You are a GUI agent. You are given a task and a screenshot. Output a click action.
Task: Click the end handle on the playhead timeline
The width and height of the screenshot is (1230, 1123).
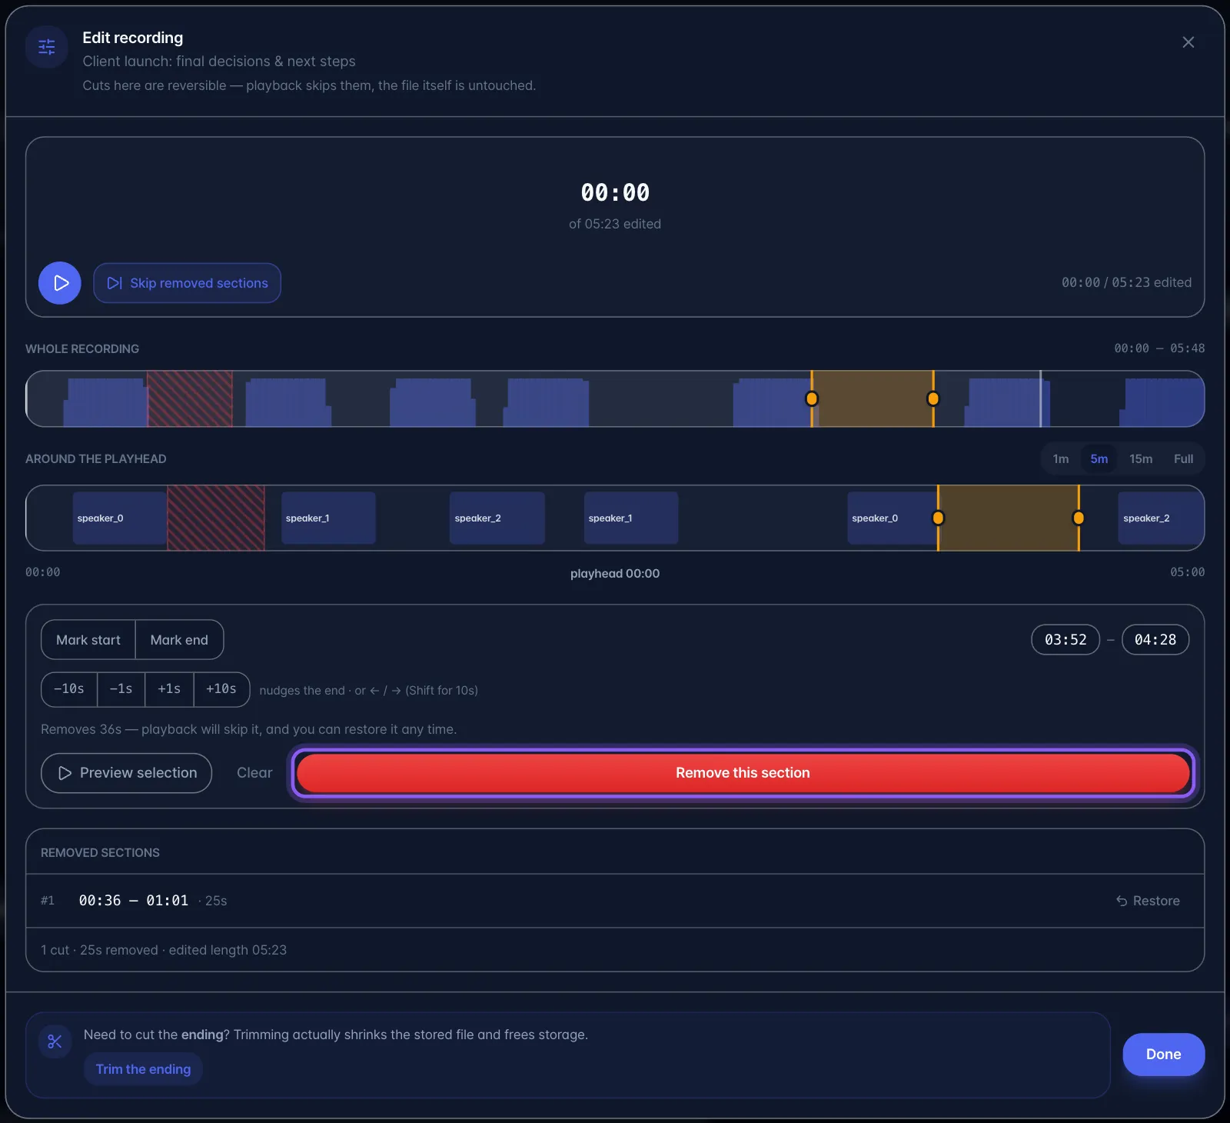click(x=1079, y=518)
